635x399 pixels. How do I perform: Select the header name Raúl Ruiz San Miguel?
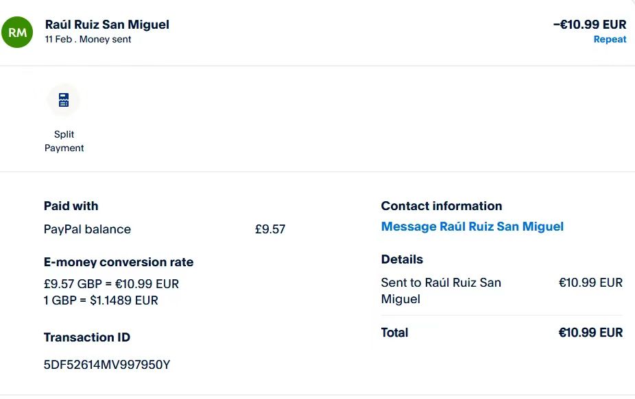coord(107,25)
